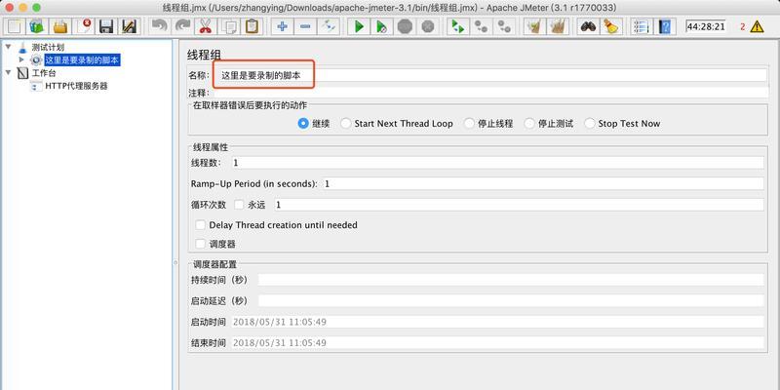This screenshot has height=390, width=780.
Task: Close the current test plan
Action: [84, 26]
